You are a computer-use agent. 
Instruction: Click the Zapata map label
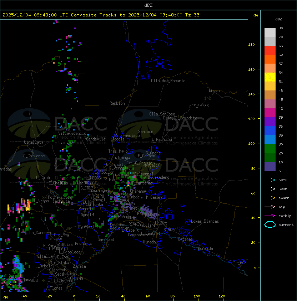pyautogui.click(x=79, y=266)
